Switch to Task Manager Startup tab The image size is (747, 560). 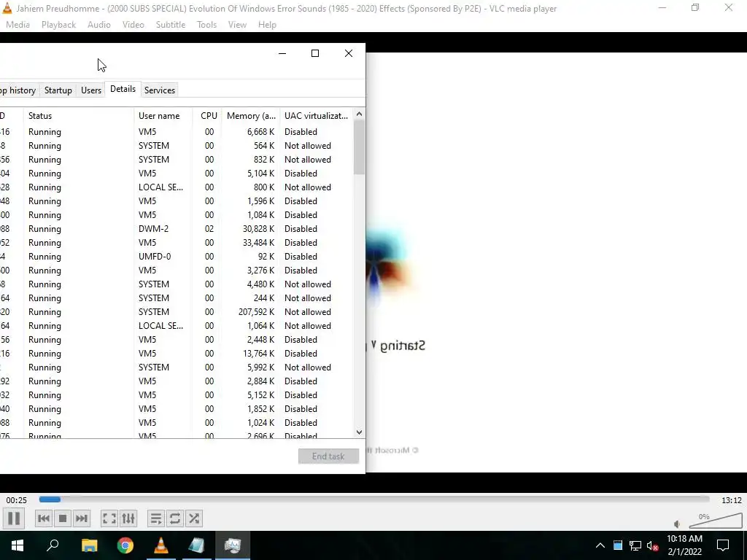[58, 90]
